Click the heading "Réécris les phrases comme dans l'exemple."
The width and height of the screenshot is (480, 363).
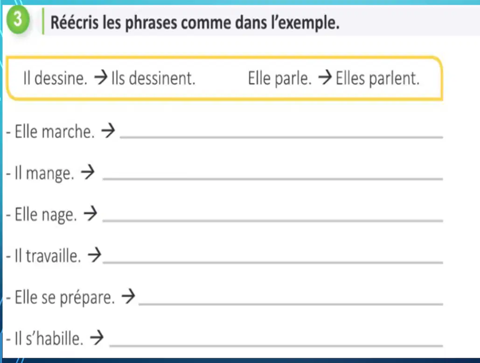point(195,22)
